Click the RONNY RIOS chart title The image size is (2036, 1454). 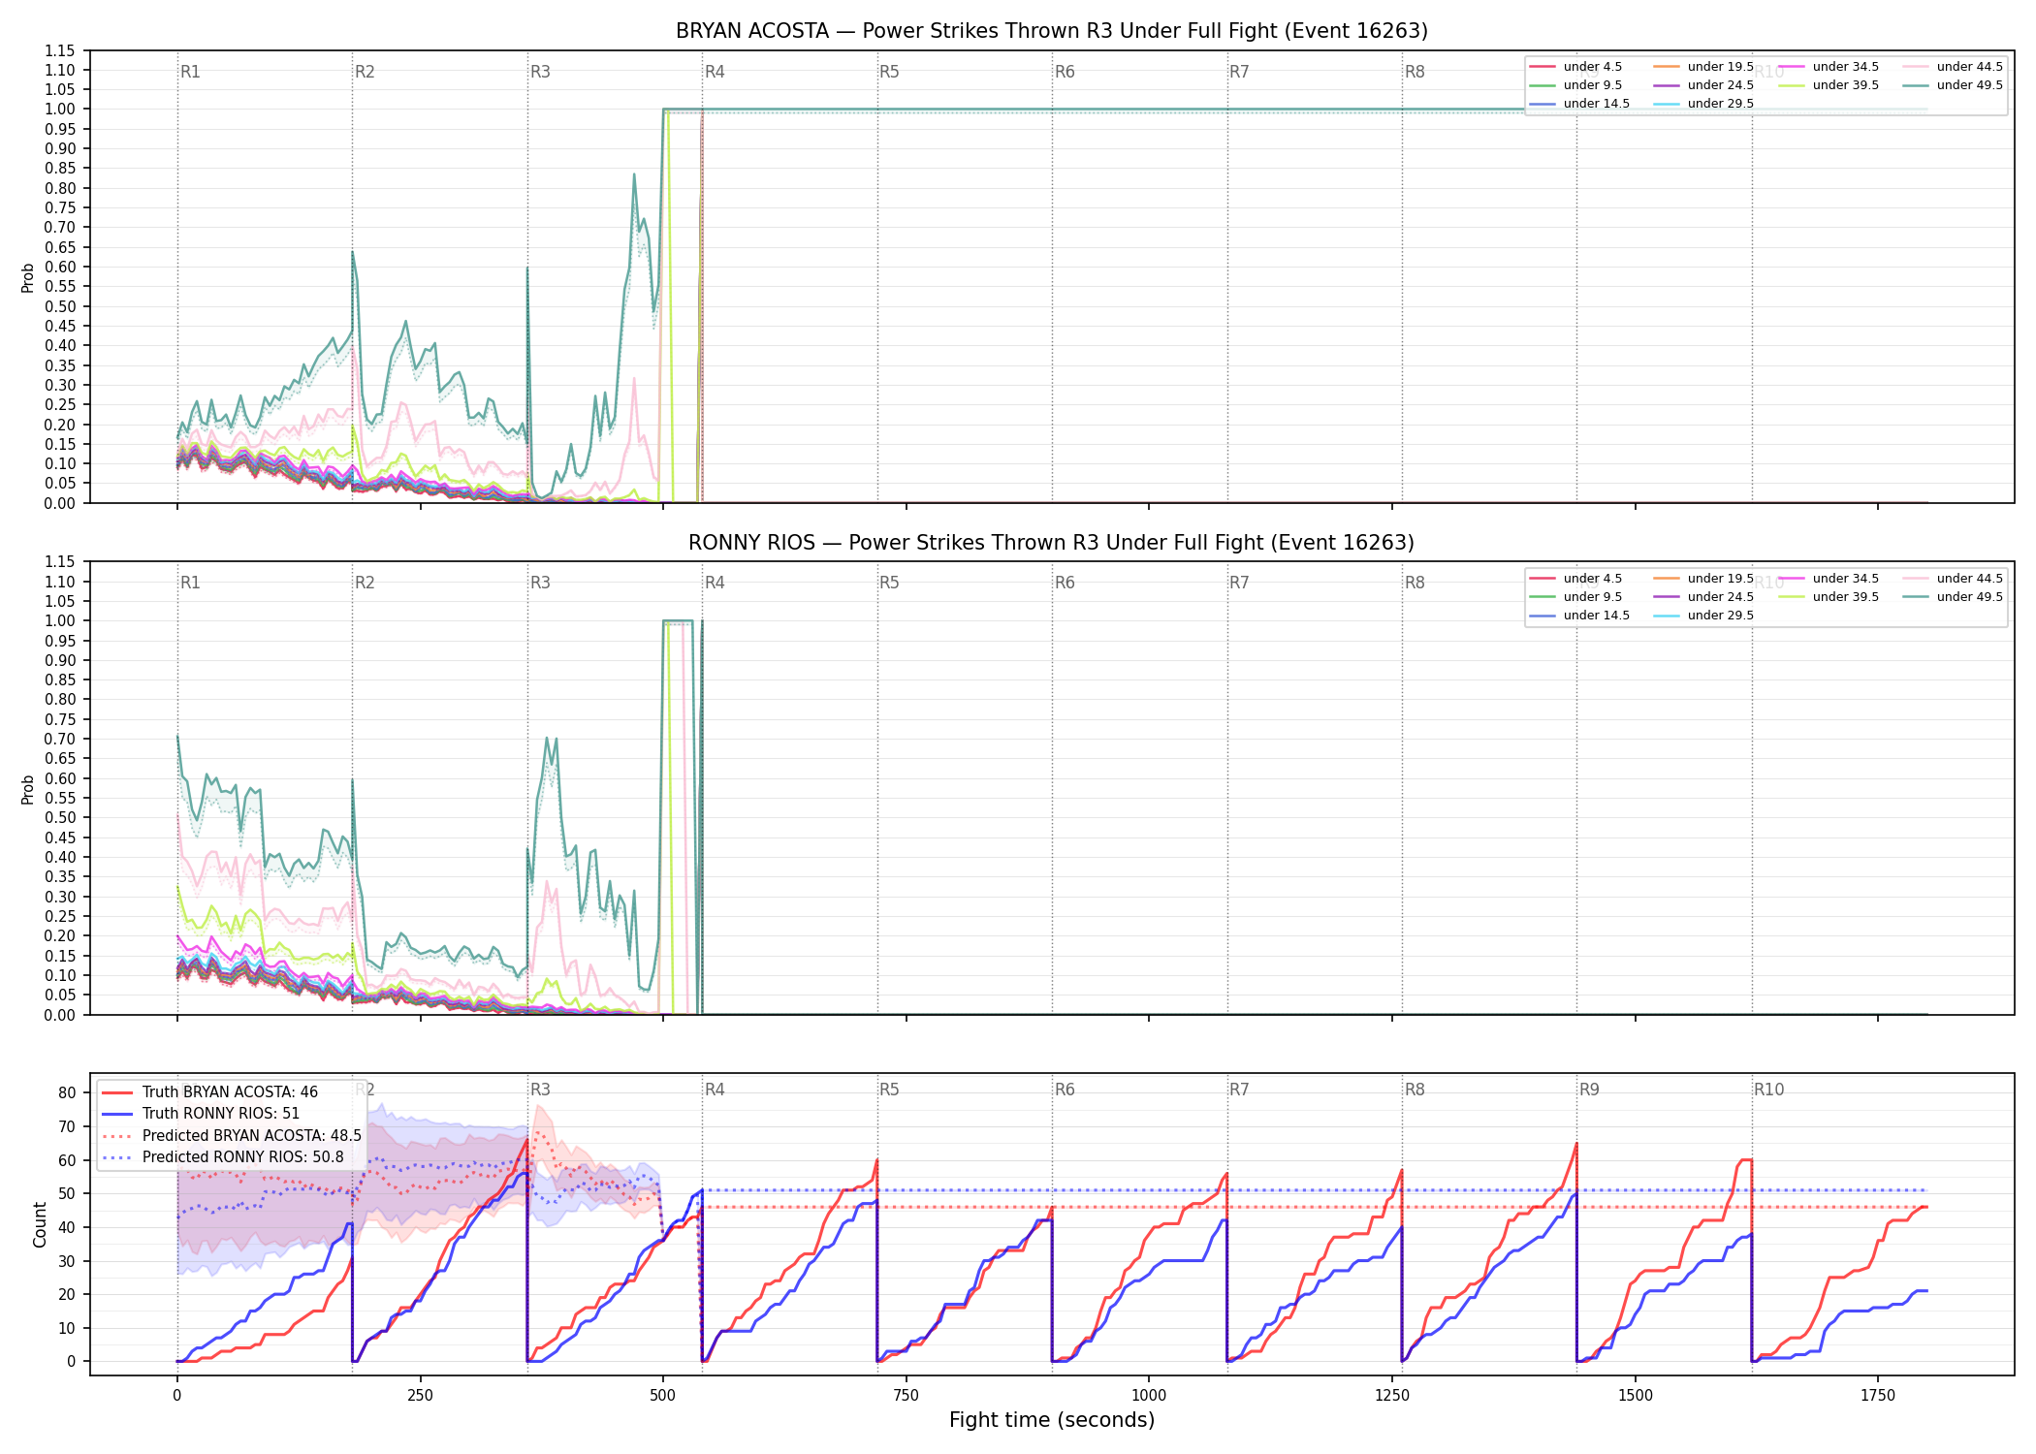click(1052, 543)
